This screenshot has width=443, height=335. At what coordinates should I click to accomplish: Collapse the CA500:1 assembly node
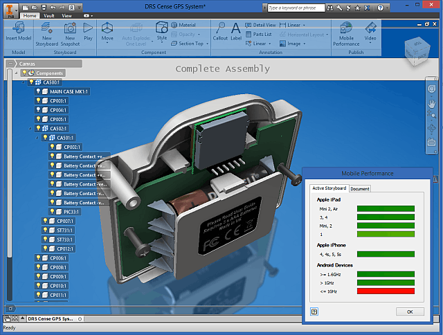tap(23, 82)
